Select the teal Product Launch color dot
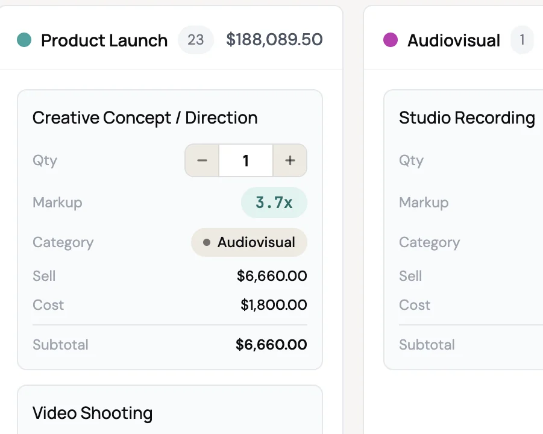 24,40
